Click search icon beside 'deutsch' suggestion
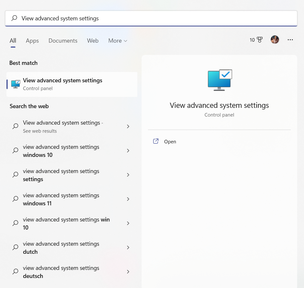This screenshot has width=304, height=288. pos(15,272)
